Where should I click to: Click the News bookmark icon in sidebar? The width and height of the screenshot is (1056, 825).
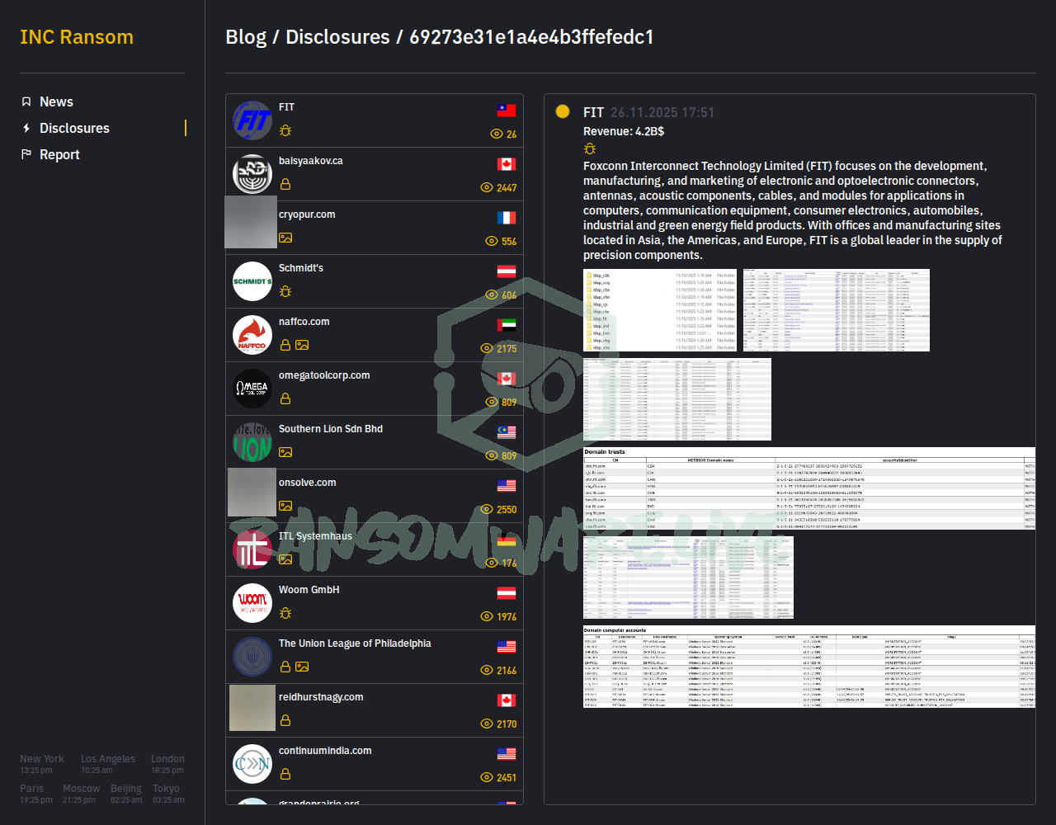26,101
